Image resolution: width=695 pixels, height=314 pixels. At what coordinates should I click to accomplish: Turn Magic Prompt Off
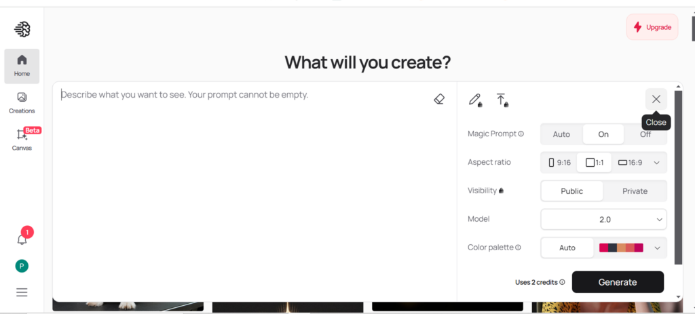tap(645, 134)
